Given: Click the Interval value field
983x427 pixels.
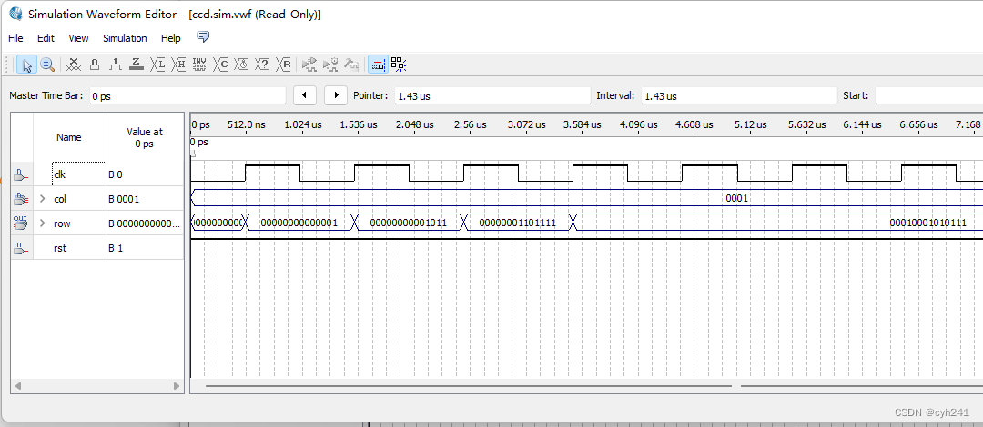Looking at the screenshot, I should [739, 95].
